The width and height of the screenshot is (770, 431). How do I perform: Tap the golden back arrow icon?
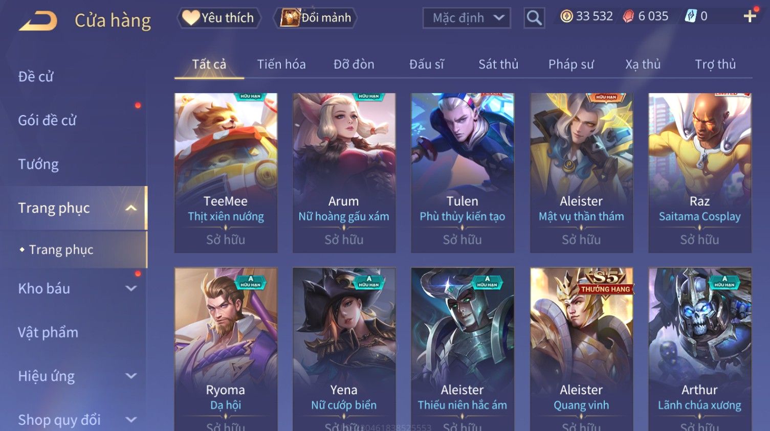click(x=38, y=20)
